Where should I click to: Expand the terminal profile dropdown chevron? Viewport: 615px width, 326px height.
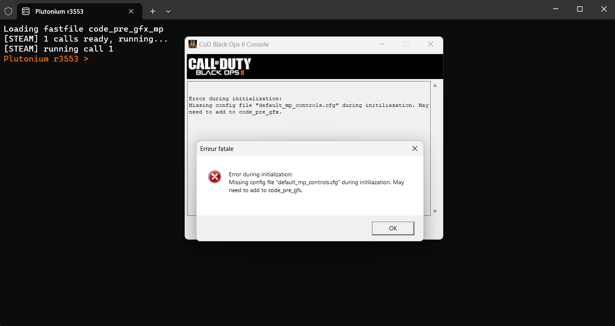[168, 11]
